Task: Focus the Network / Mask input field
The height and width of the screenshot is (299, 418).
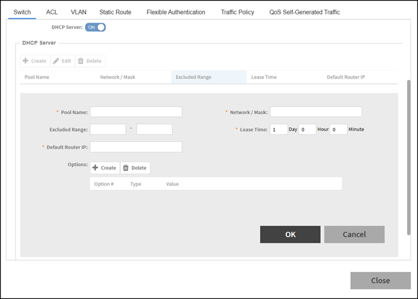Action: coord(316,112)
